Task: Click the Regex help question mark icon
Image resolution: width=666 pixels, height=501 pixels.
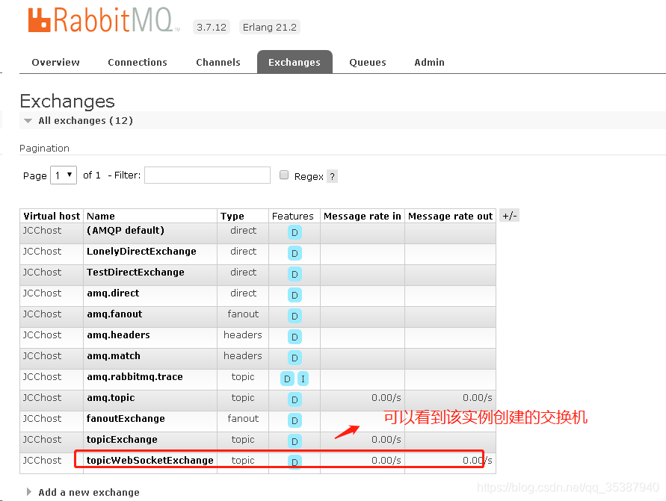Action: coord(331,175)
